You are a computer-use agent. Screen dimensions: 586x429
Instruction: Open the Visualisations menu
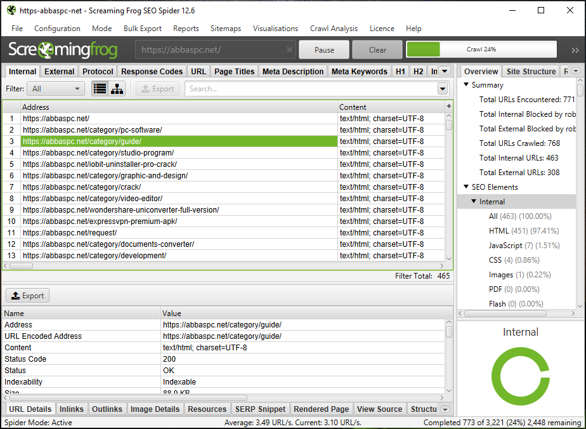[x=275, y=29]
